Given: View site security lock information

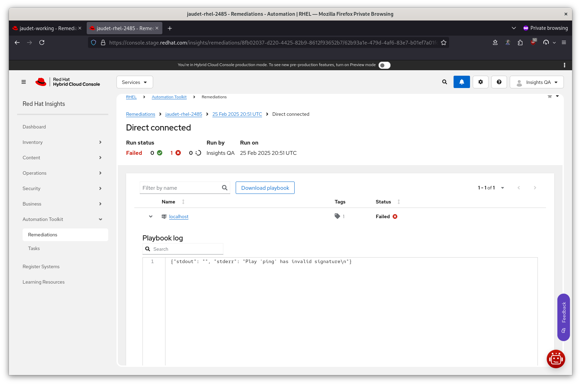Looking at the screenshot, I should coord(103,42).
